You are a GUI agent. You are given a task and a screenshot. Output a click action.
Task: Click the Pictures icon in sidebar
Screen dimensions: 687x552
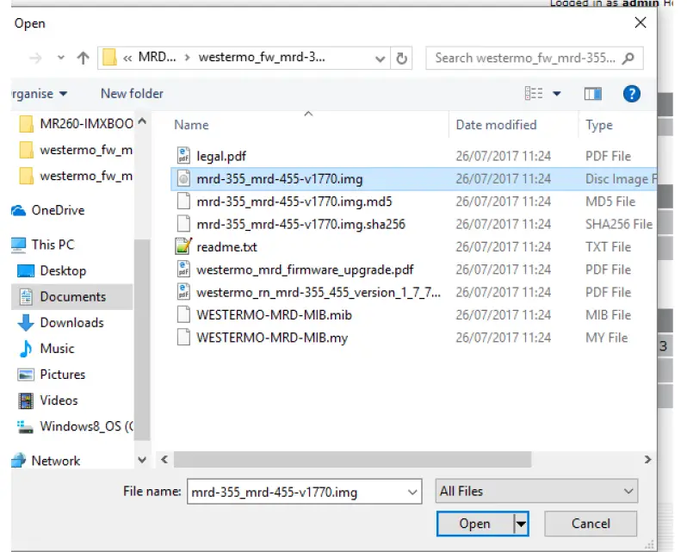(x=26, y=375)
